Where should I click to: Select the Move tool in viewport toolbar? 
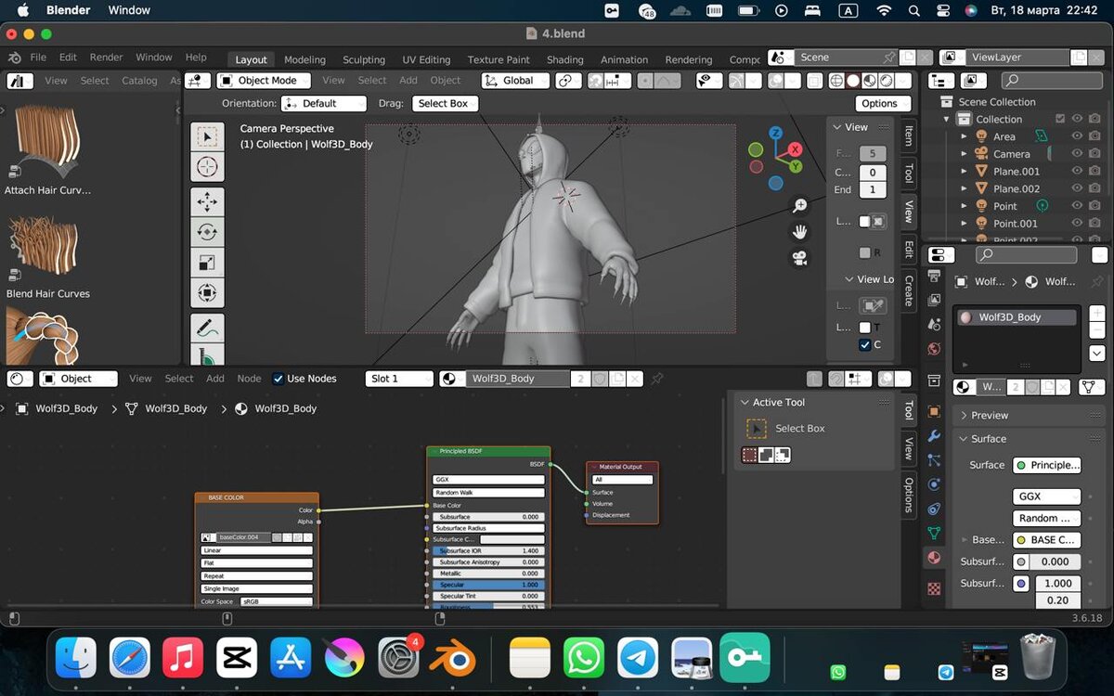[x=207, y=200]
